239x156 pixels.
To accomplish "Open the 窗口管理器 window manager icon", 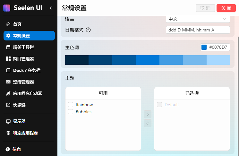I will (x=8, y=59).
